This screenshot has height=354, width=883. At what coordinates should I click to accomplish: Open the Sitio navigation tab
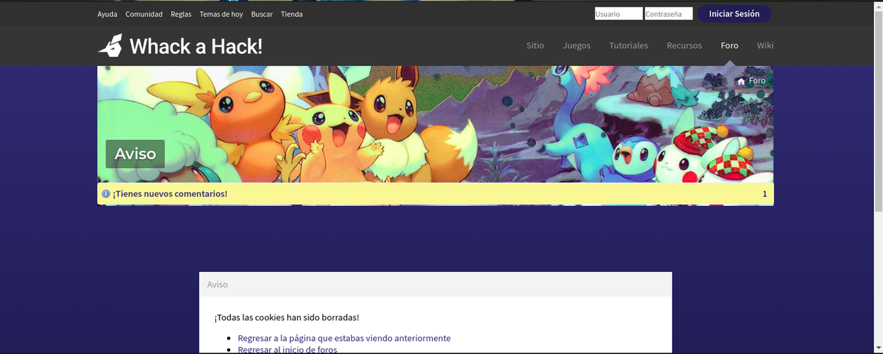point(535,45)
